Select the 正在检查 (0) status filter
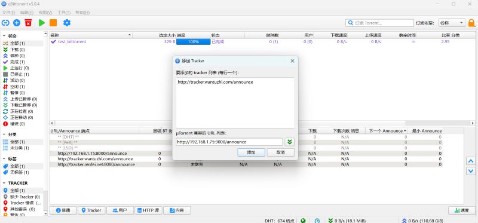This screenshot has height=223, width=478. [22, 111]
